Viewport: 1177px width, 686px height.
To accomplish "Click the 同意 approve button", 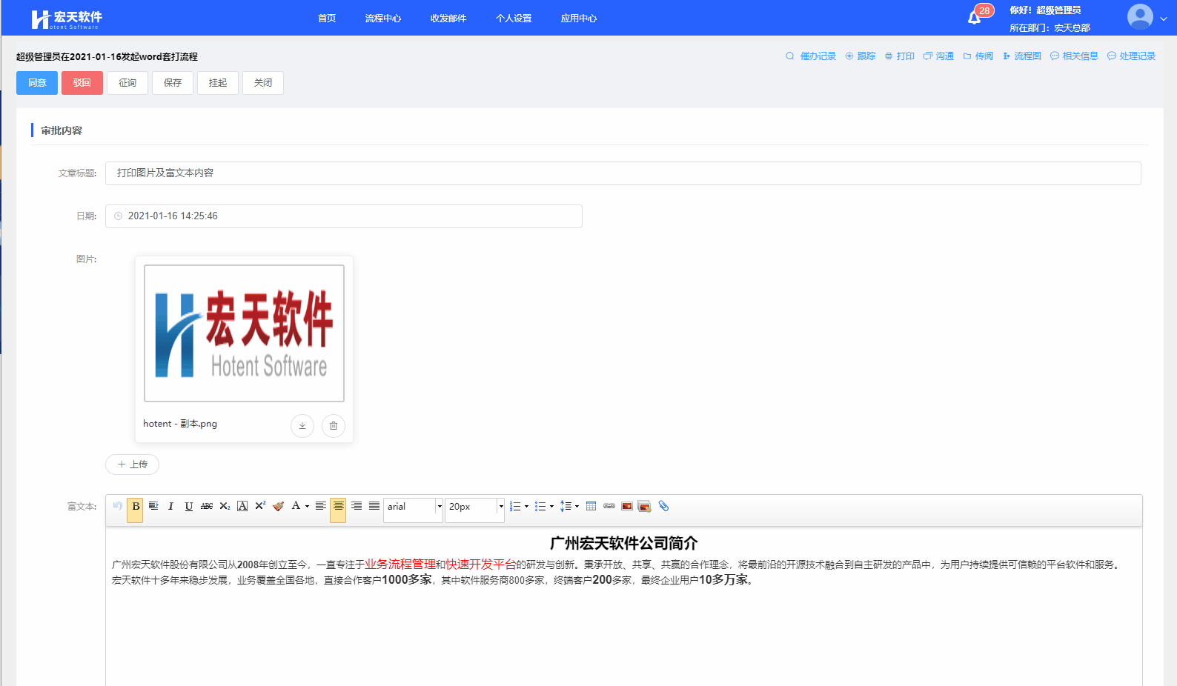I will coord(37,83).
